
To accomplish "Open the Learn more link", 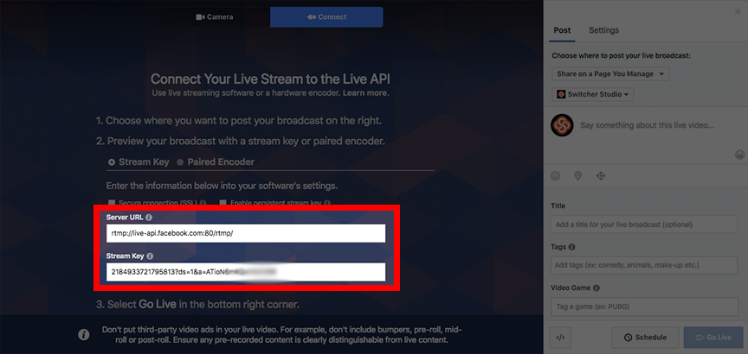I will 365,93.
